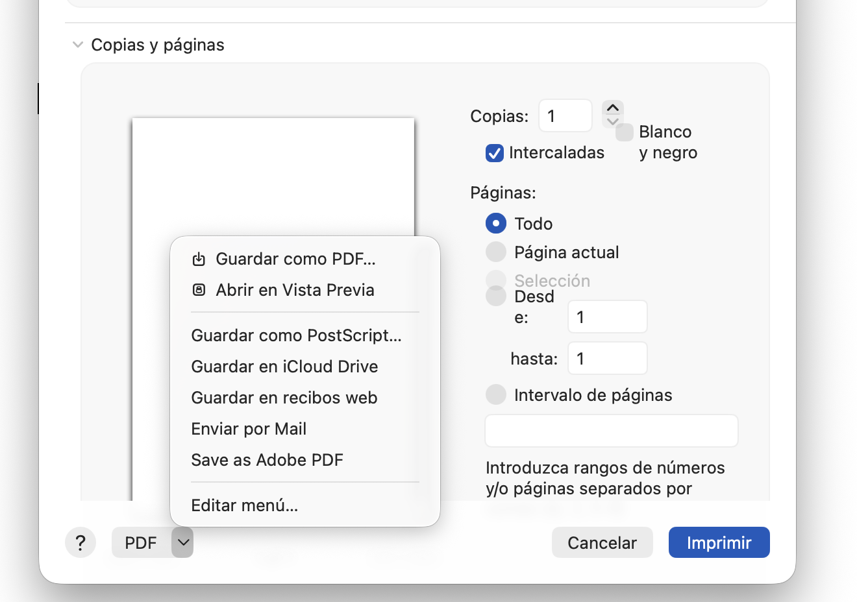857x602 pixels.
Task: Select Enviar por Mail option
Action: [x=249, y=429]
